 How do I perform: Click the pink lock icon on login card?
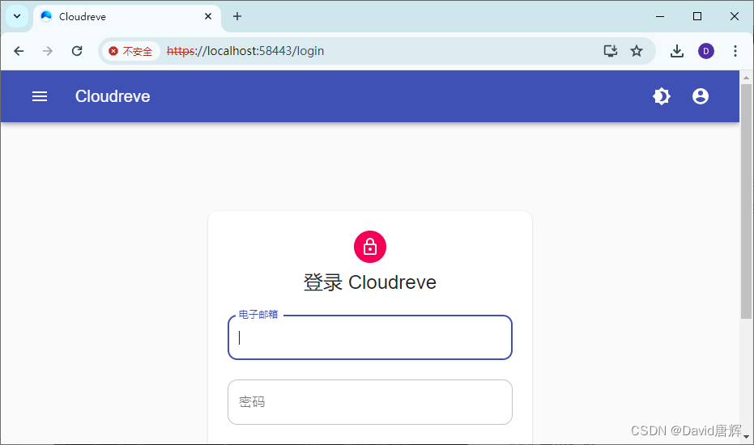click(370, 247)
